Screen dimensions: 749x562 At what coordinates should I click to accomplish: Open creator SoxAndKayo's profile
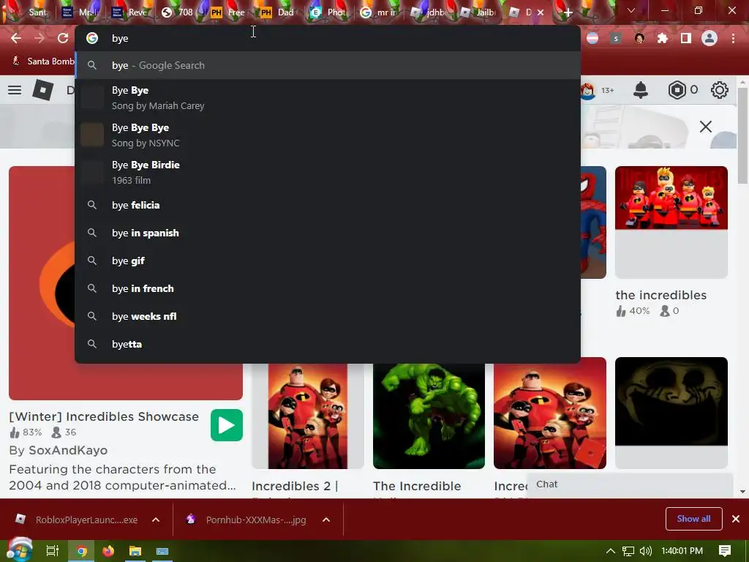(x=68, y=450)
